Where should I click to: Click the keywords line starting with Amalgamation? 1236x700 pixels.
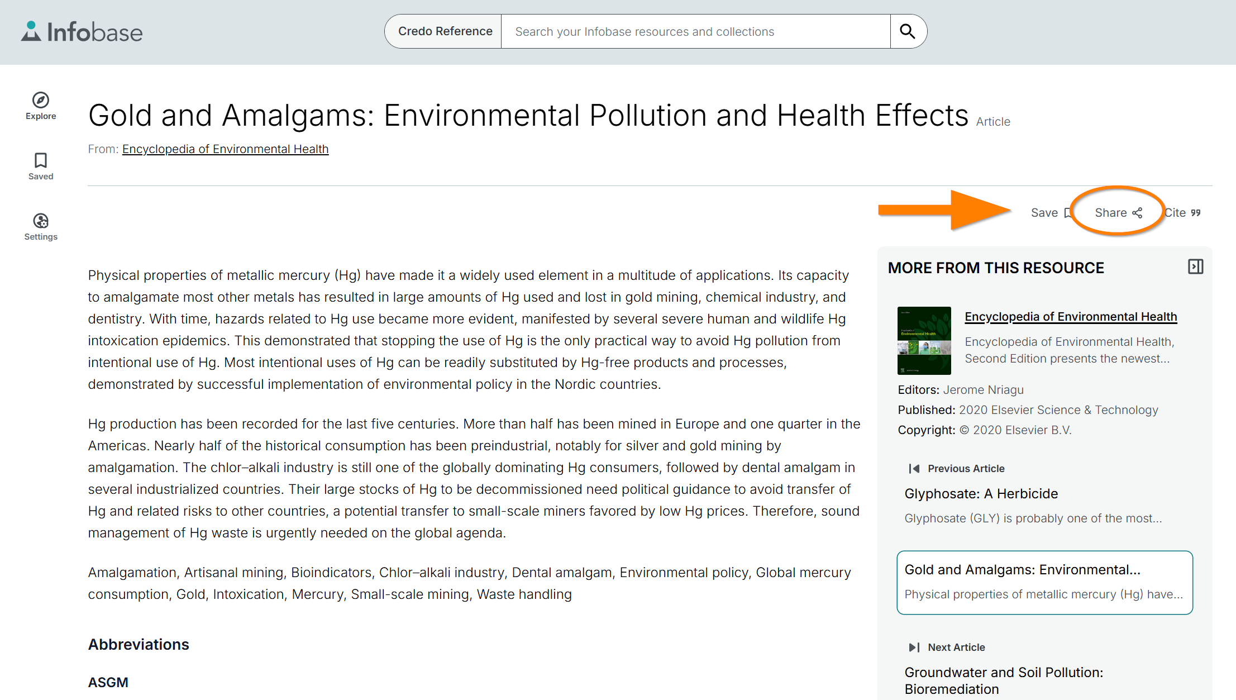(x=469, y=583)
